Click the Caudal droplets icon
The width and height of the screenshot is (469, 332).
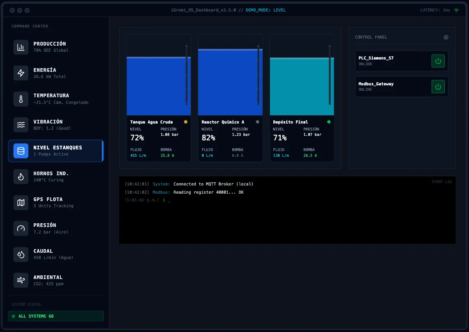pyautogui.click(x=21, y=254)
